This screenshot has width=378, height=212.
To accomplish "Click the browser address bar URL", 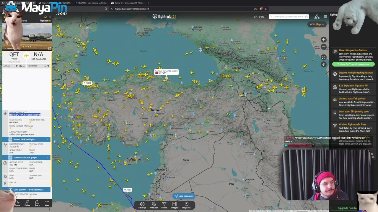I will point(132,9).
